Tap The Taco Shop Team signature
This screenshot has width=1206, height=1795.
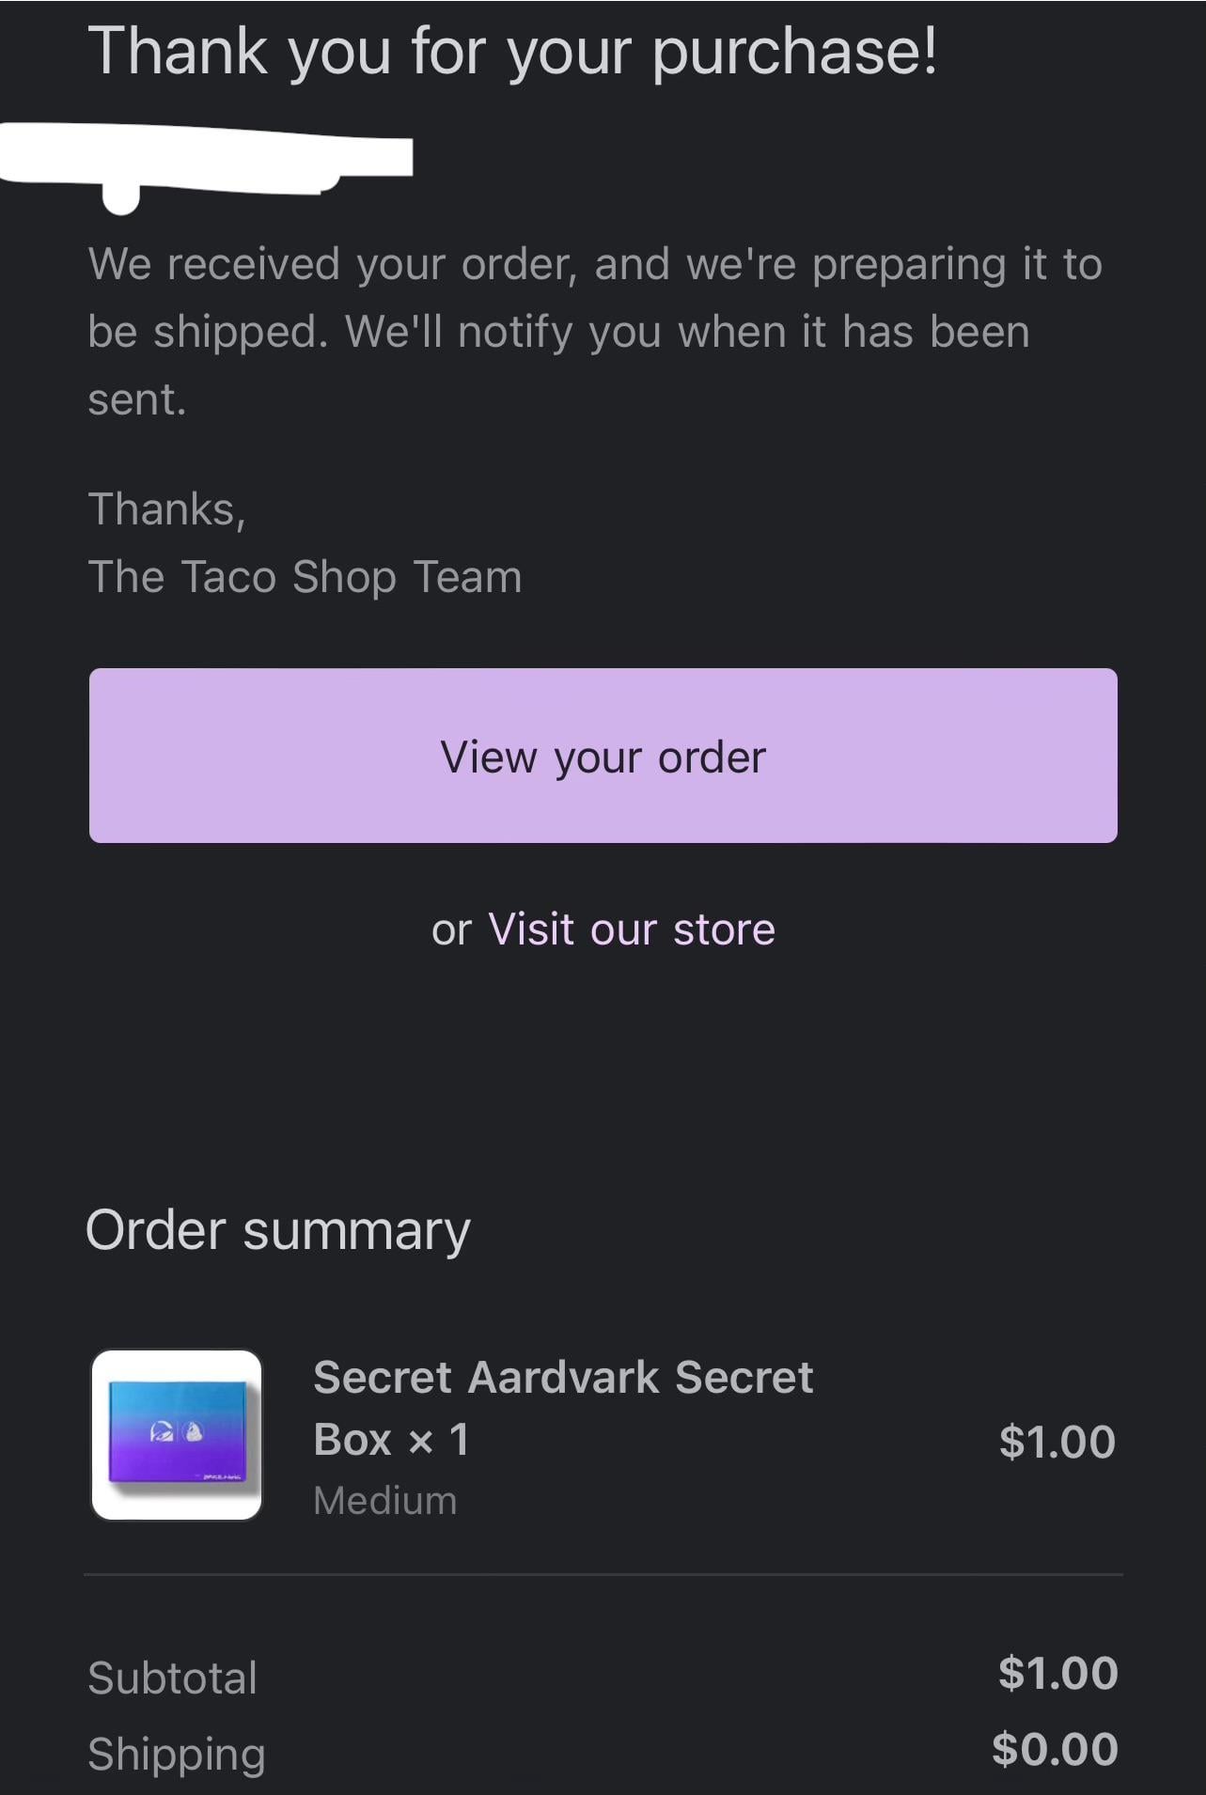pos(305,577)
